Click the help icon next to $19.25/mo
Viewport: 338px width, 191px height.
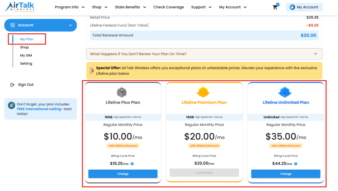click(x=132, y=164)
